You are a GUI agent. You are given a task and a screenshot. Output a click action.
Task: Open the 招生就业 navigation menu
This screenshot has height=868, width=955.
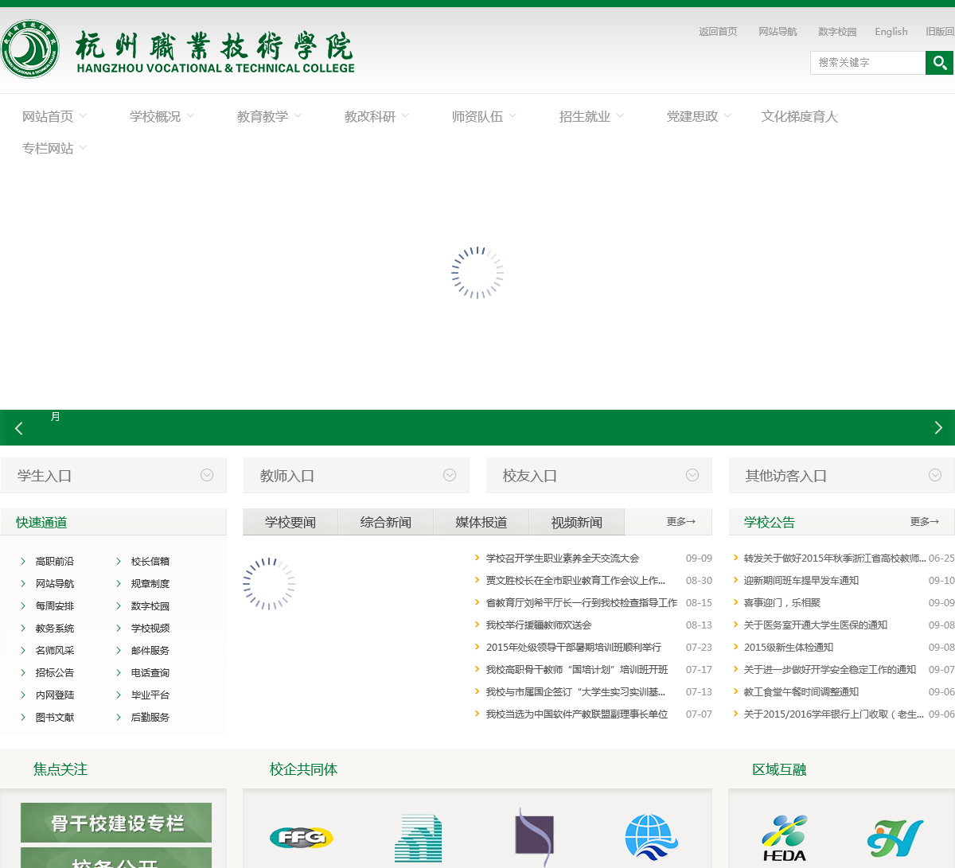point(591,117)
